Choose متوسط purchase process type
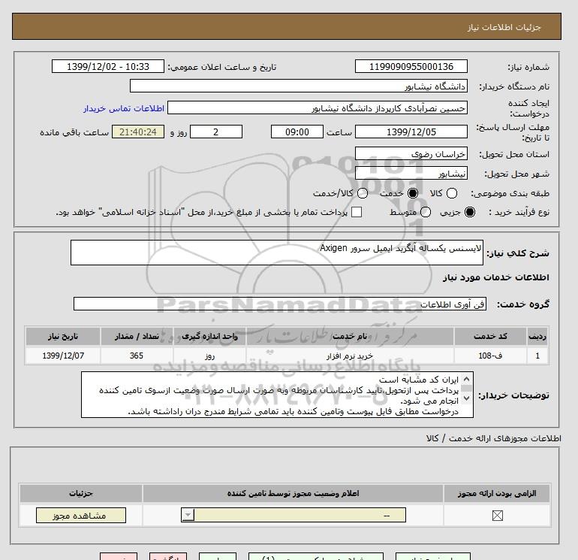Viewport: 578px width, 560px height. (426, 212)
